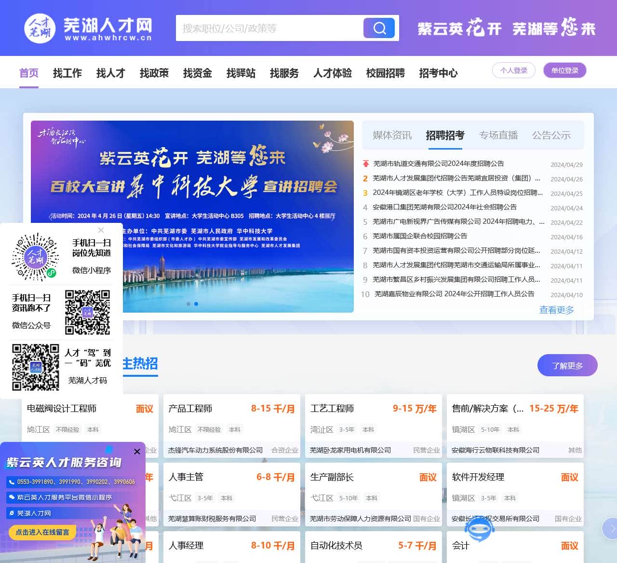Click the magnifier search button
617x563 pixels.
[x=379, y=28]
